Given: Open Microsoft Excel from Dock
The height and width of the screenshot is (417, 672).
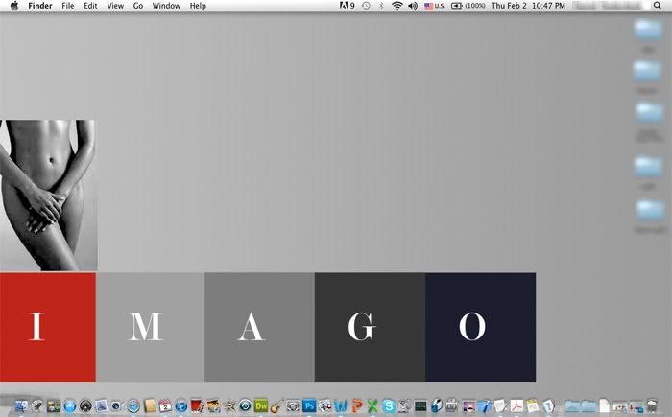Looking at the screenshot, I should pyautogui.click(x=372, y=405).
